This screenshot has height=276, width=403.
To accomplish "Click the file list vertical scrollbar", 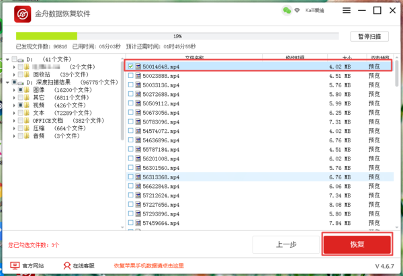I will [396, 73].
